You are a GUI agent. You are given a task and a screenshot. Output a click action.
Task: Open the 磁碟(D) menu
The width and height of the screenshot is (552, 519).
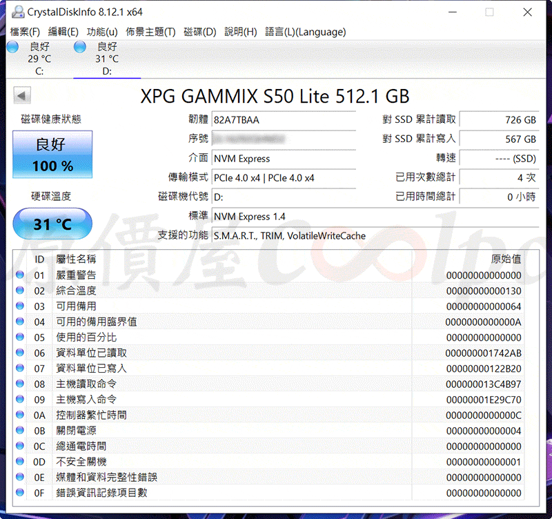(x=200, y=32)
